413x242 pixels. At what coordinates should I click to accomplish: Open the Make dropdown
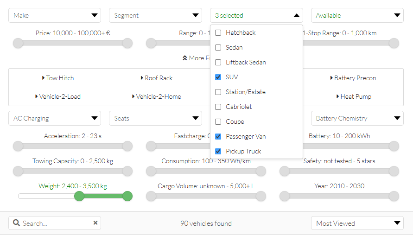pos(55,15)
